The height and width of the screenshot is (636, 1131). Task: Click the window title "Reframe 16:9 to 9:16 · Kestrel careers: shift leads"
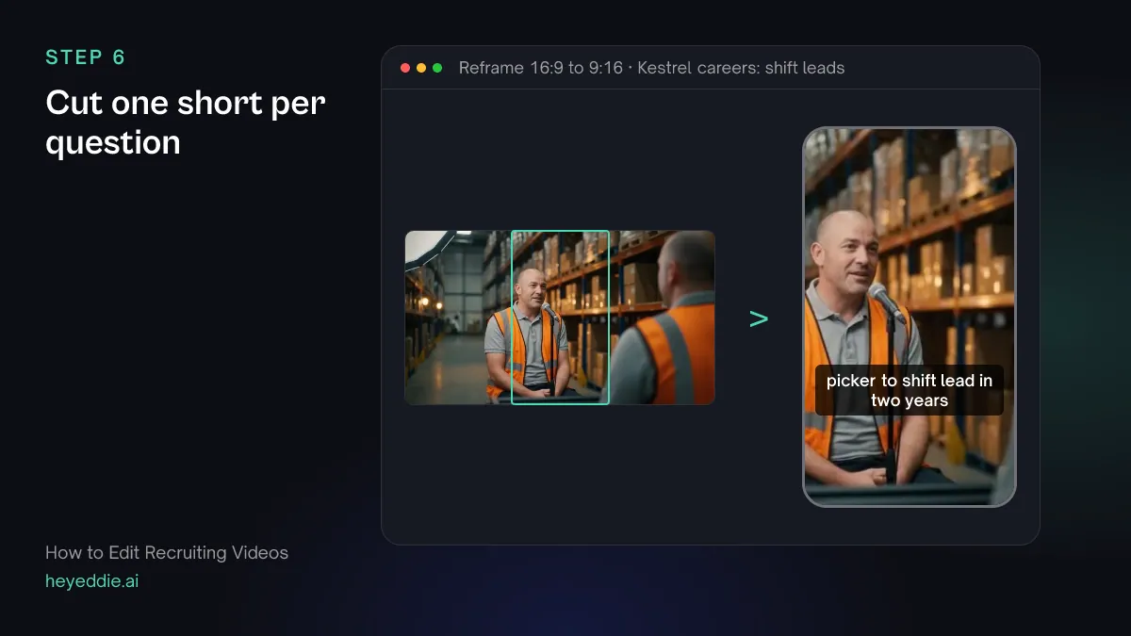tap(651, 68)
